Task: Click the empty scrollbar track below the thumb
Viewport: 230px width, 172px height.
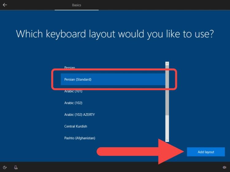Action: click(167, 127)
